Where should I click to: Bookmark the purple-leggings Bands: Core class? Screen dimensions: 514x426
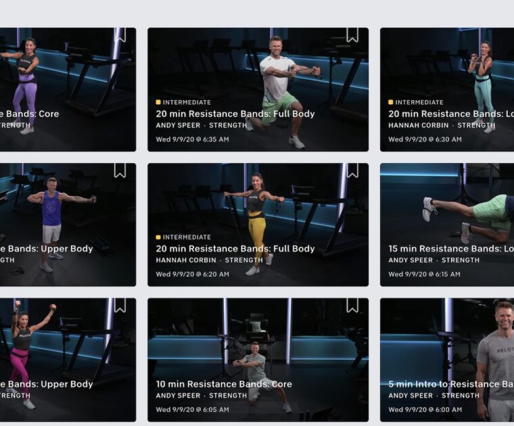click(120, 34)
